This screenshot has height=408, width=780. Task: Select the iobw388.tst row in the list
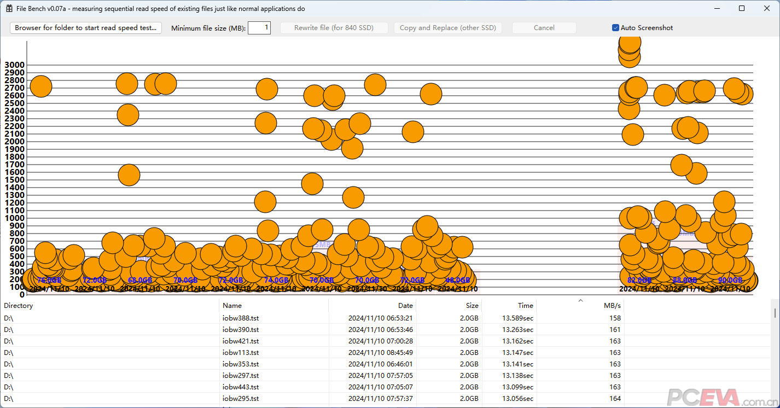point(241,318)
